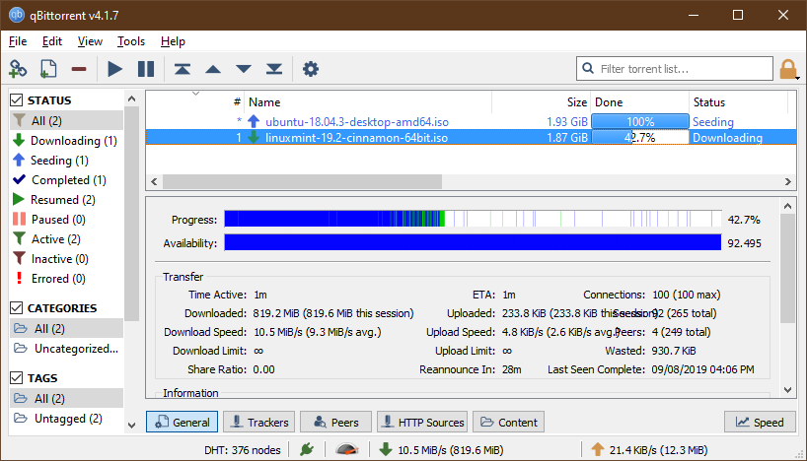807x461 pixels.
Task: Toggle the CATEGORIES section checkbox
Action: click(x=17, y=308)
